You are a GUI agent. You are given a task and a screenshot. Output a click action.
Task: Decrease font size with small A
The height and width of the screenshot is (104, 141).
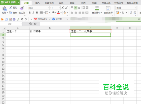click(66, 8)
